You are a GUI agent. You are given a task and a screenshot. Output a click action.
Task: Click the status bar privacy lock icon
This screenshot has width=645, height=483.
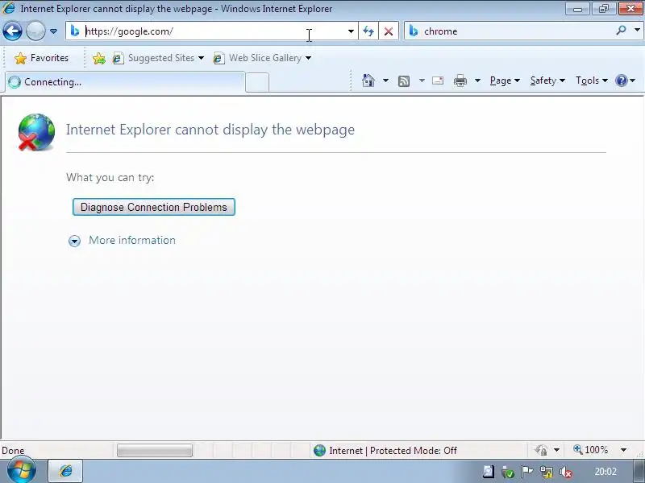pyautogui.click(x=541, y=450)
